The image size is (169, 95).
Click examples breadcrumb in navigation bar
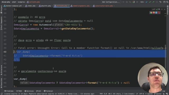pos(21,2)
